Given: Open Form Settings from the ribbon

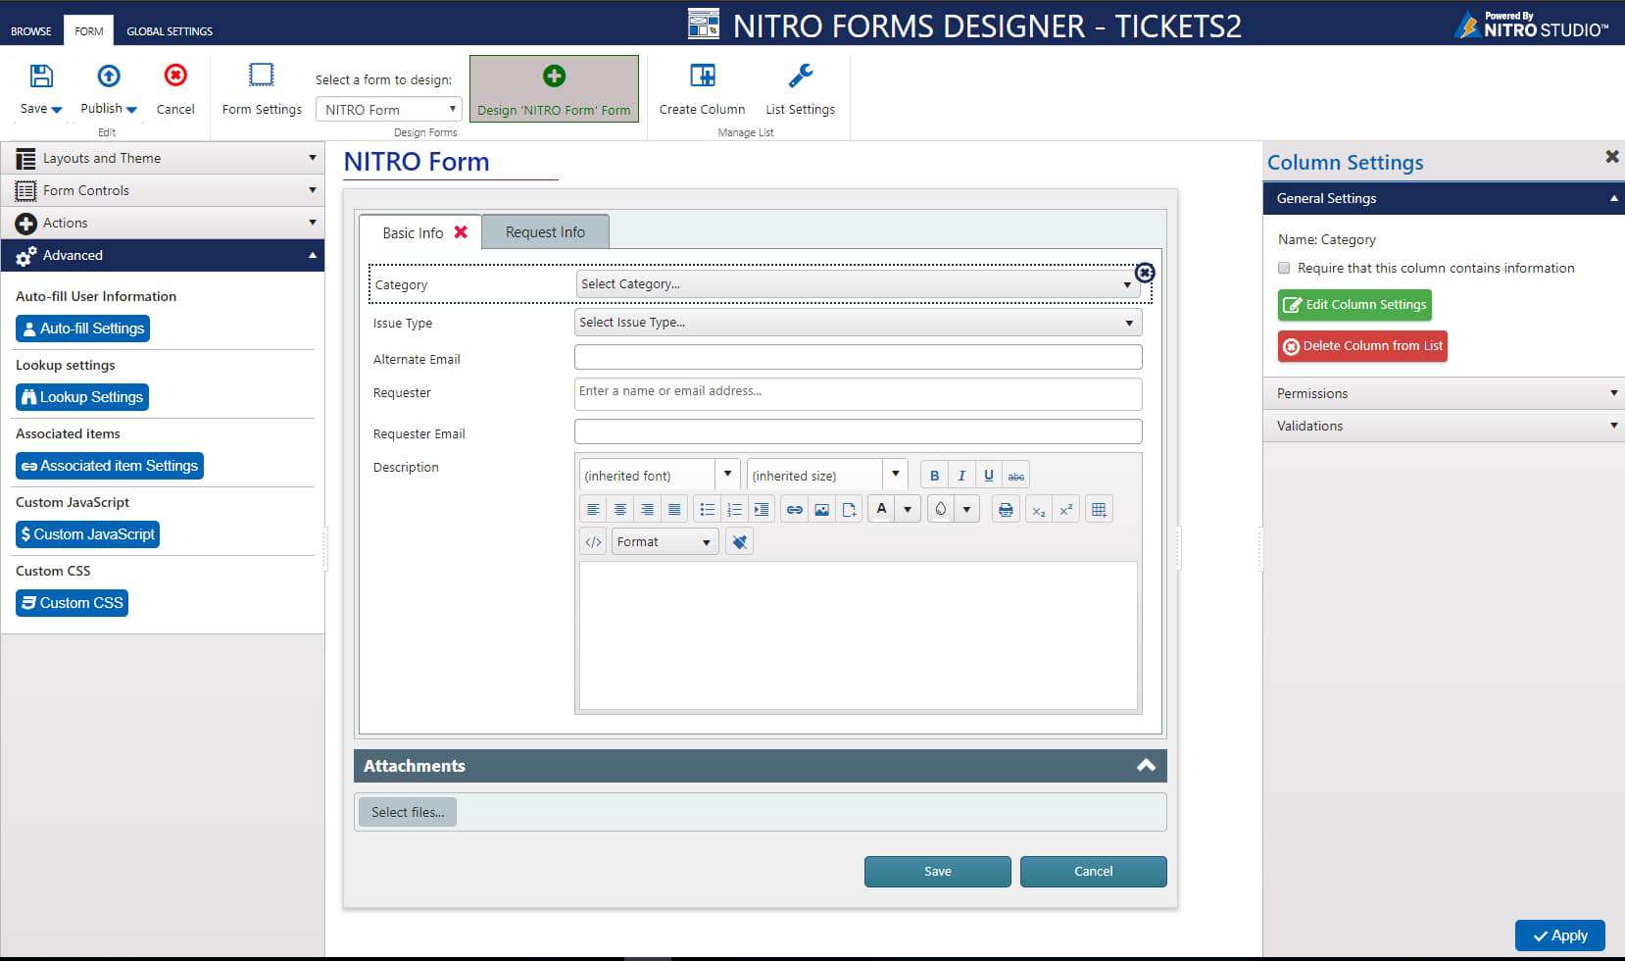Looking at the screenshot, I should tap(262, 90).
